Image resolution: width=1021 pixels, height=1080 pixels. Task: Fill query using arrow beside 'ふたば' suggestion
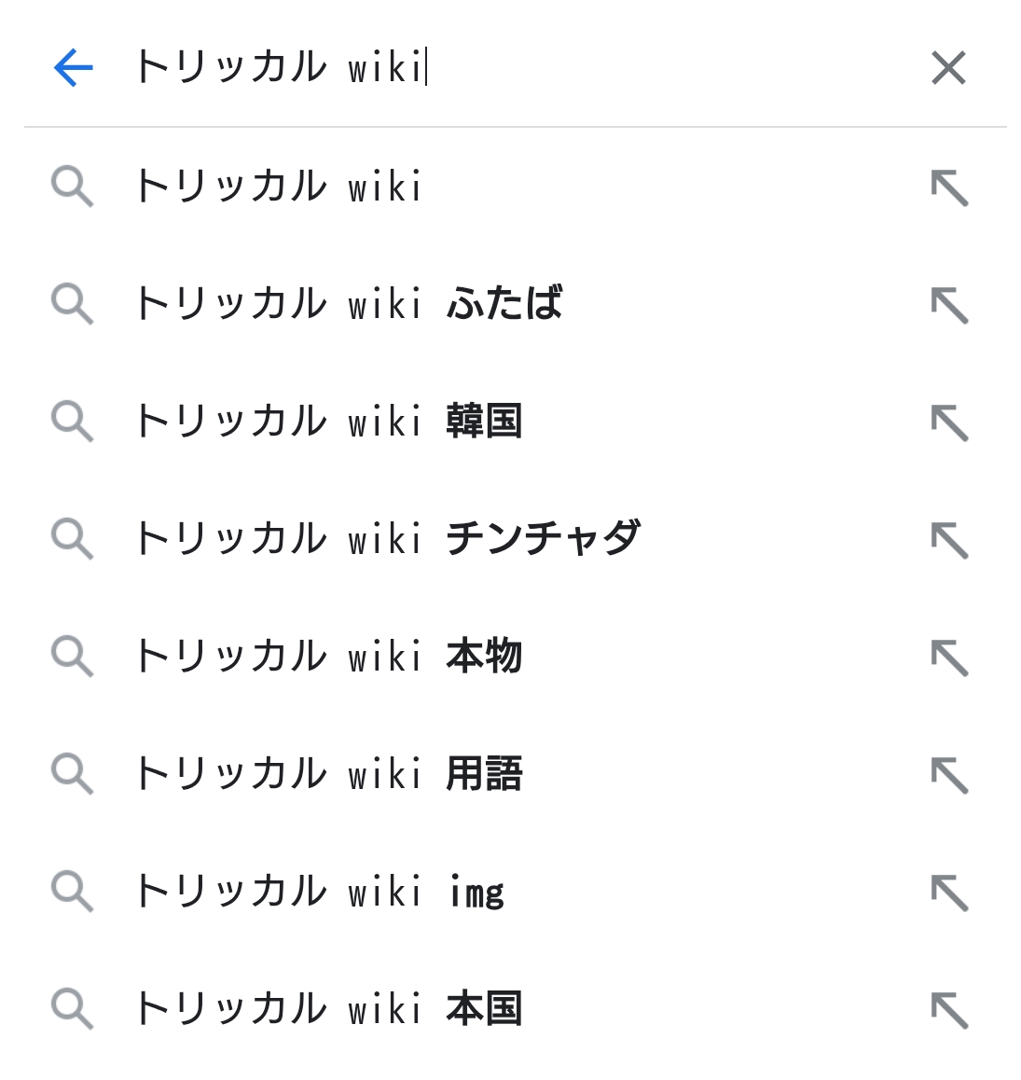point(949,305)
